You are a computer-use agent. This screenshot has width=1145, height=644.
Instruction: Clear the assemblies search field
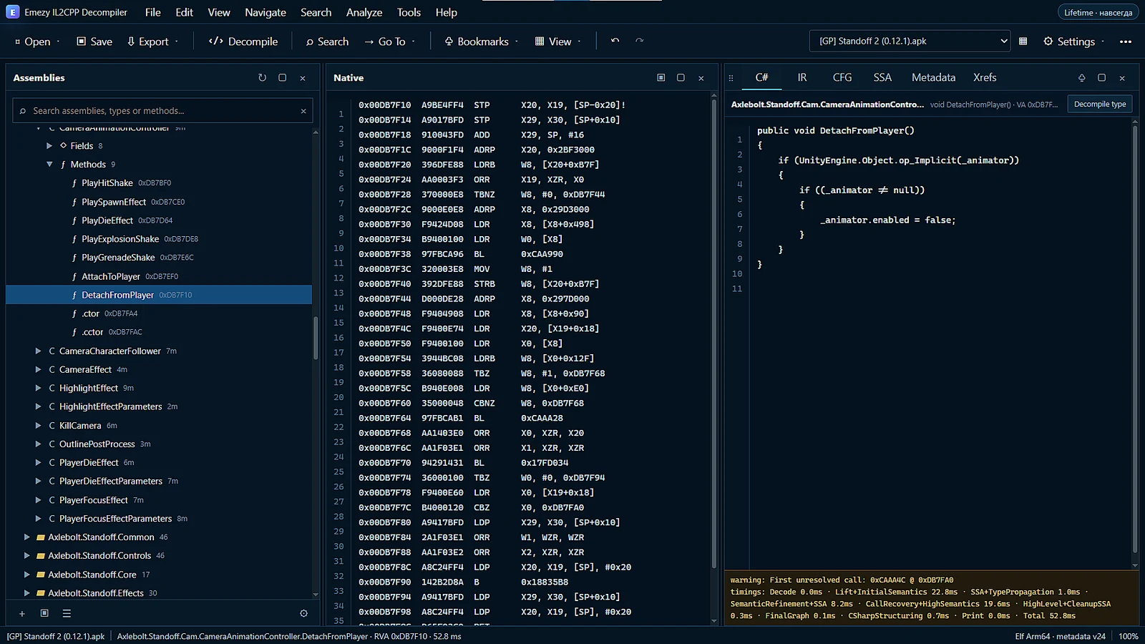[x=303, y=111]
